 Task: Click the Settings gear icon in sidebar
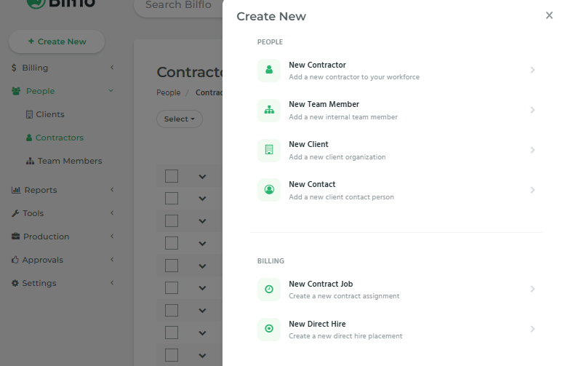tap(15, 284)
